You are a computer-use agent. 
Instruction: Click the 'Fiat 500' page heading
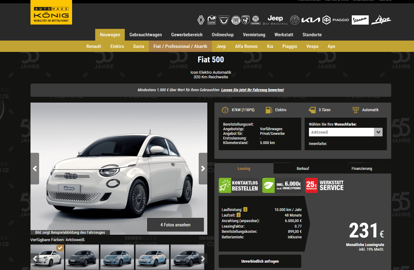pyautogui.click(x=211, y=60)
